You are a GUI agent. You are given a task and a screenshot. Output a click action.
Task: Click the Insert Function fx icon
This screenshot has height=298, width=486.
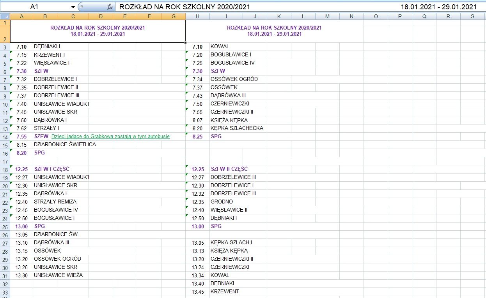point(110,7)
